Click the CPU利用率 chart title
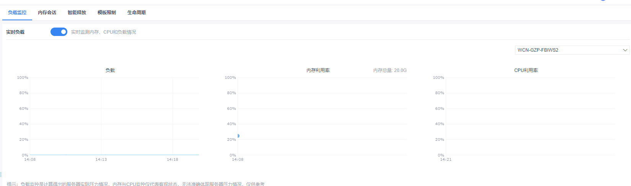Image resolution: width=631 pixels, height=186 pixels. pos(526,70)
